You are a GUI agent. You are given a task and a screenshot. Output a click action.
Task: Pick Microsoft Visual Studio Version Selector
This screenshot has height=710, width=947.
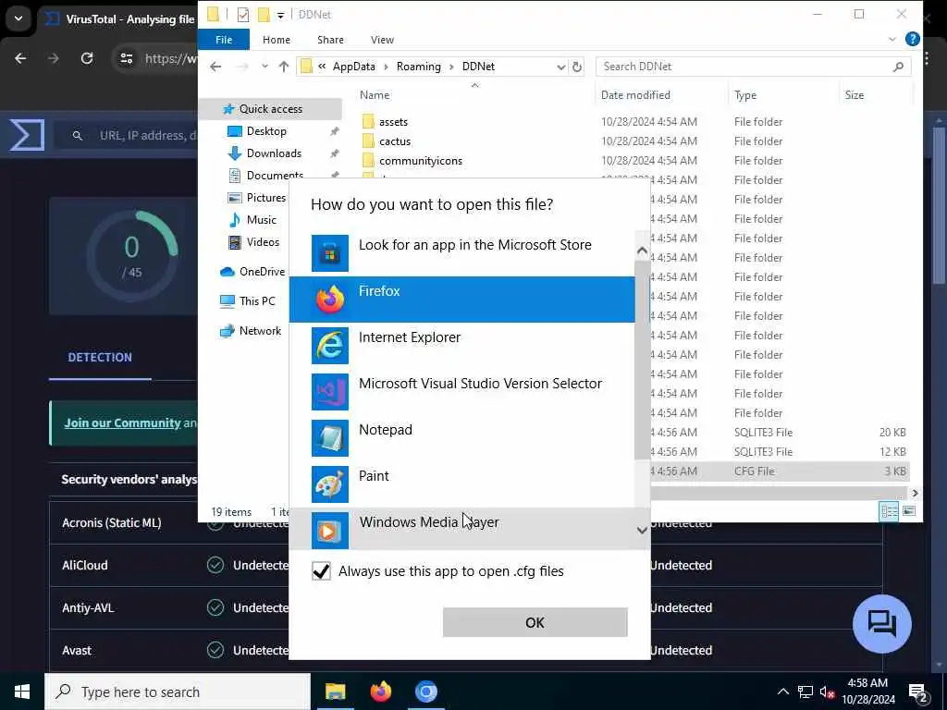[462, 392]
